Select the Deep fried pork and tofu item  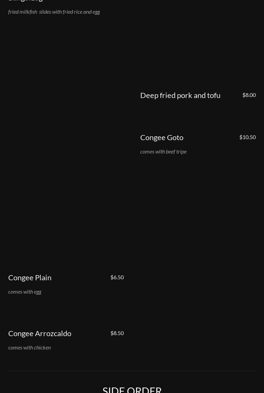click(180, 96)
